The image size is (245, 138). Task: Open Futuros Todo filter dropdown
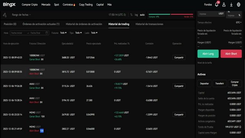(63, 33)
